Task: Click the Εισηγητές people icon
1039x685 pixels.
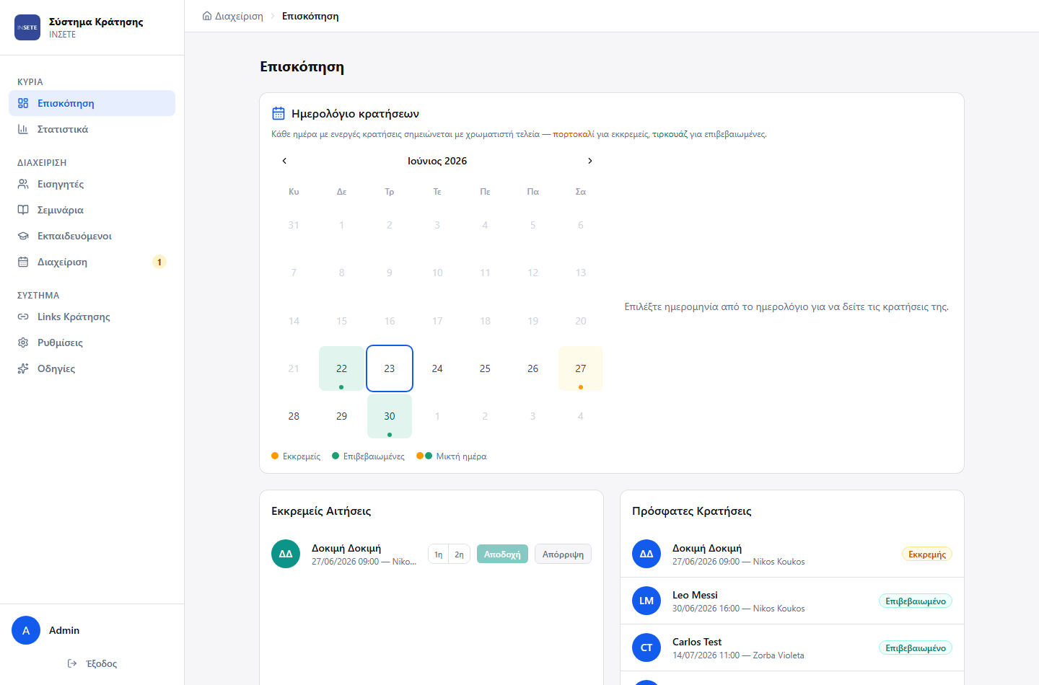Action: [x=23, y=184]
